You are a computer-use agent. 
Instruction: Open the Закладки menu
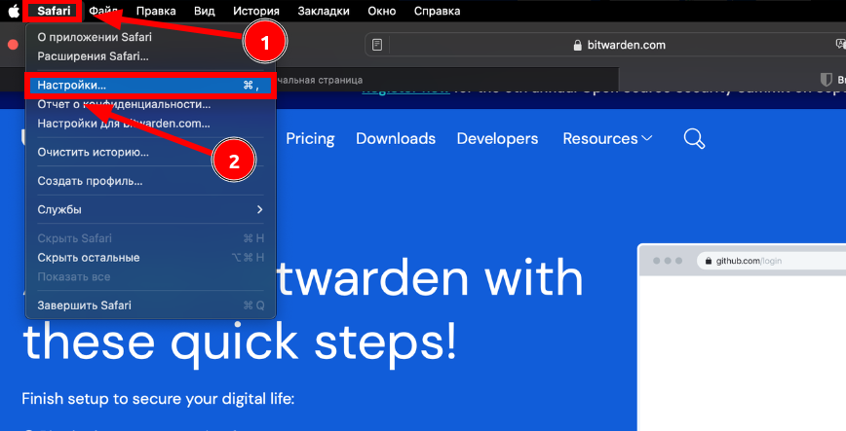pyautogui.click(x=324, y=11)
